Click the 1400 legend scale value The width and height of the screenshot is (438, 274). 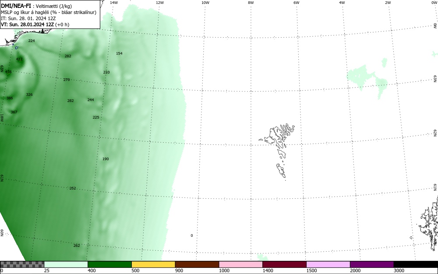click(268, 270)
